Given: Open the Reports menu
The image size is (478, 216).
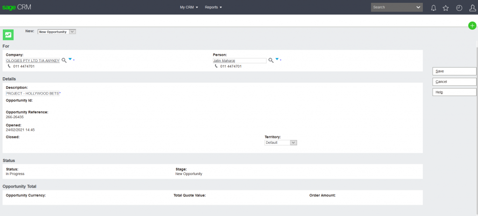Looking at the screenshot, I should pos(213,7).
